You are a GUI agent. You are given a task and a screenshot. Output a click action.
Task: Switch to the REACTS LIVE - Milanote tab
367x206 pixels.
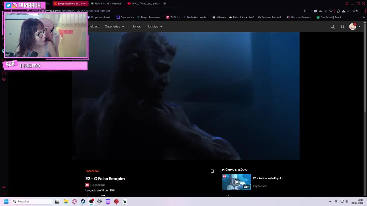coord(106,3)
